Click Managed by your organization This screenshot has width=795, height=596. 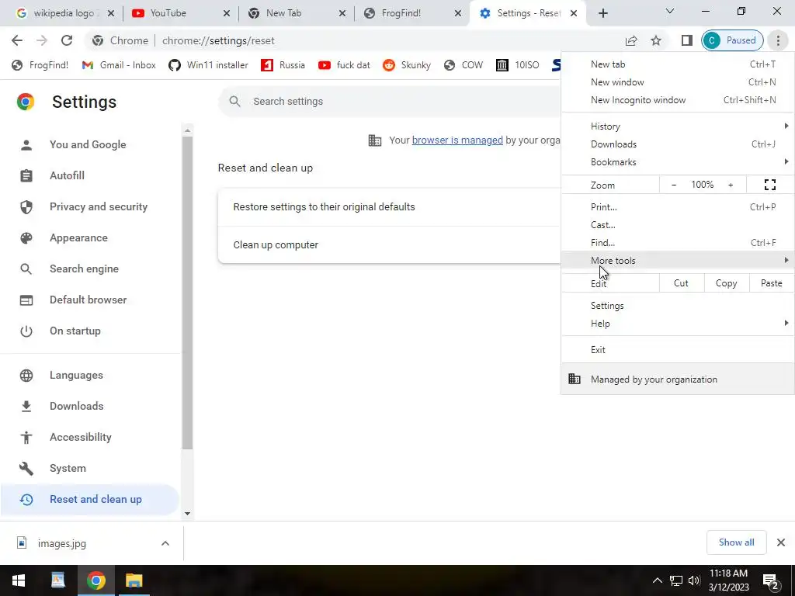pos(678,379)
